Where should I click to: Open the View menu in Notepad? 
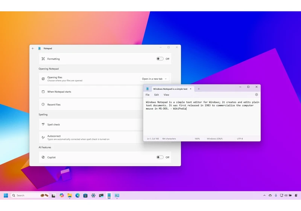166,95
